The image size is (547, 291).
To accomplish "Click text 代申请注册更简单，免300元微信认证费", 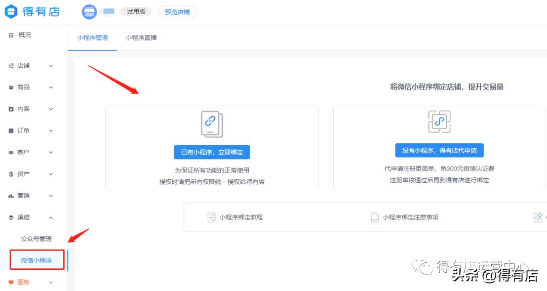I will tap(439, 169).
